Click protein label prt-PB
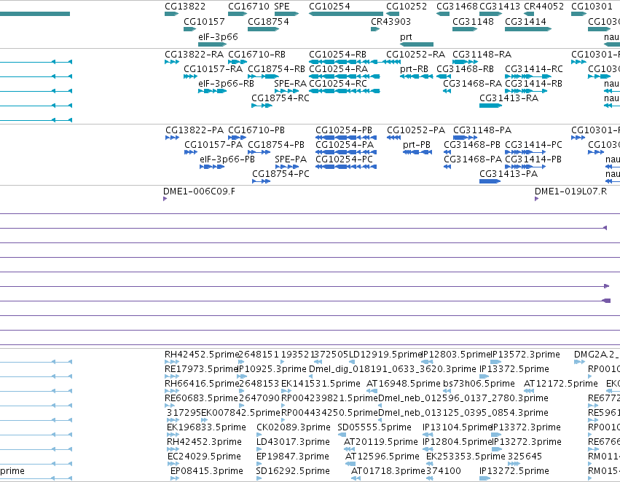Viewport: 620px width, 482px height. 417,145
